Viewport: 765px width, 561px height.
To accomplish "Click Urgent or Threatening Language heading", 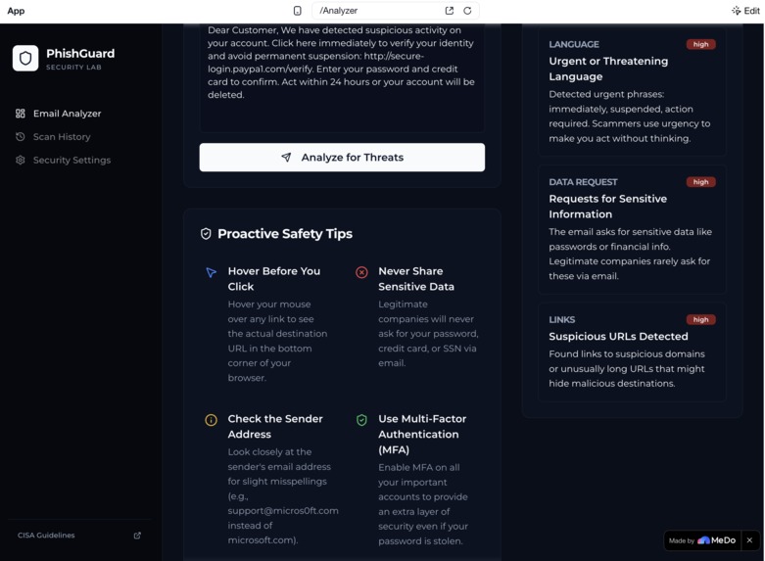I will (x=608, y=69).
